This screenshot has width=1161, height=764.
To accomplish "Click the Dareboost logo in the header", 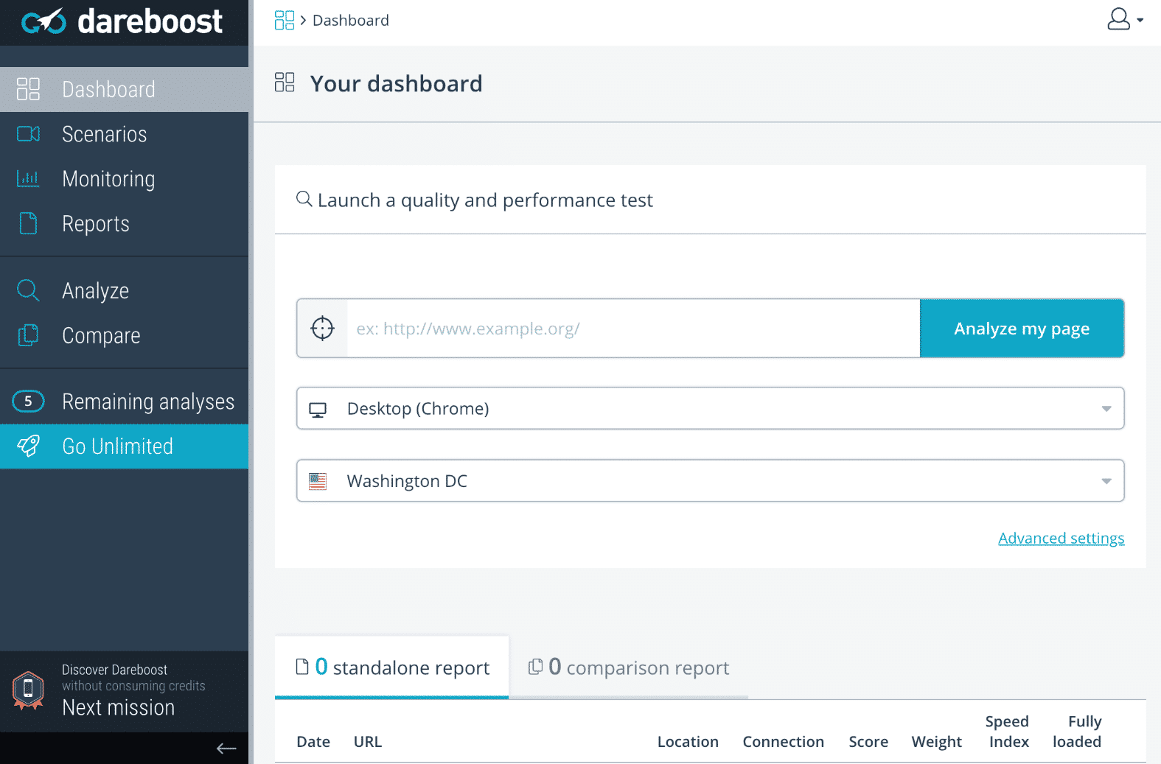I will click(122, 22).
